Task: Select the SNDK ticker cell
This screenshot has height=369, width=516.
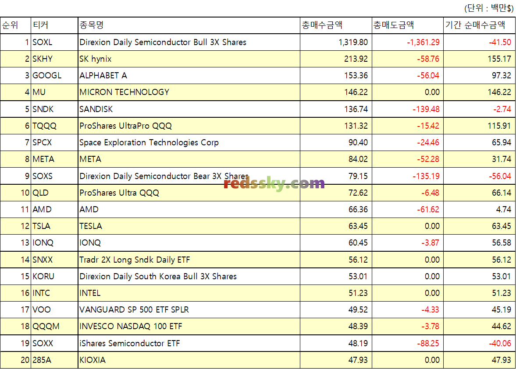Action: (54, 109)
